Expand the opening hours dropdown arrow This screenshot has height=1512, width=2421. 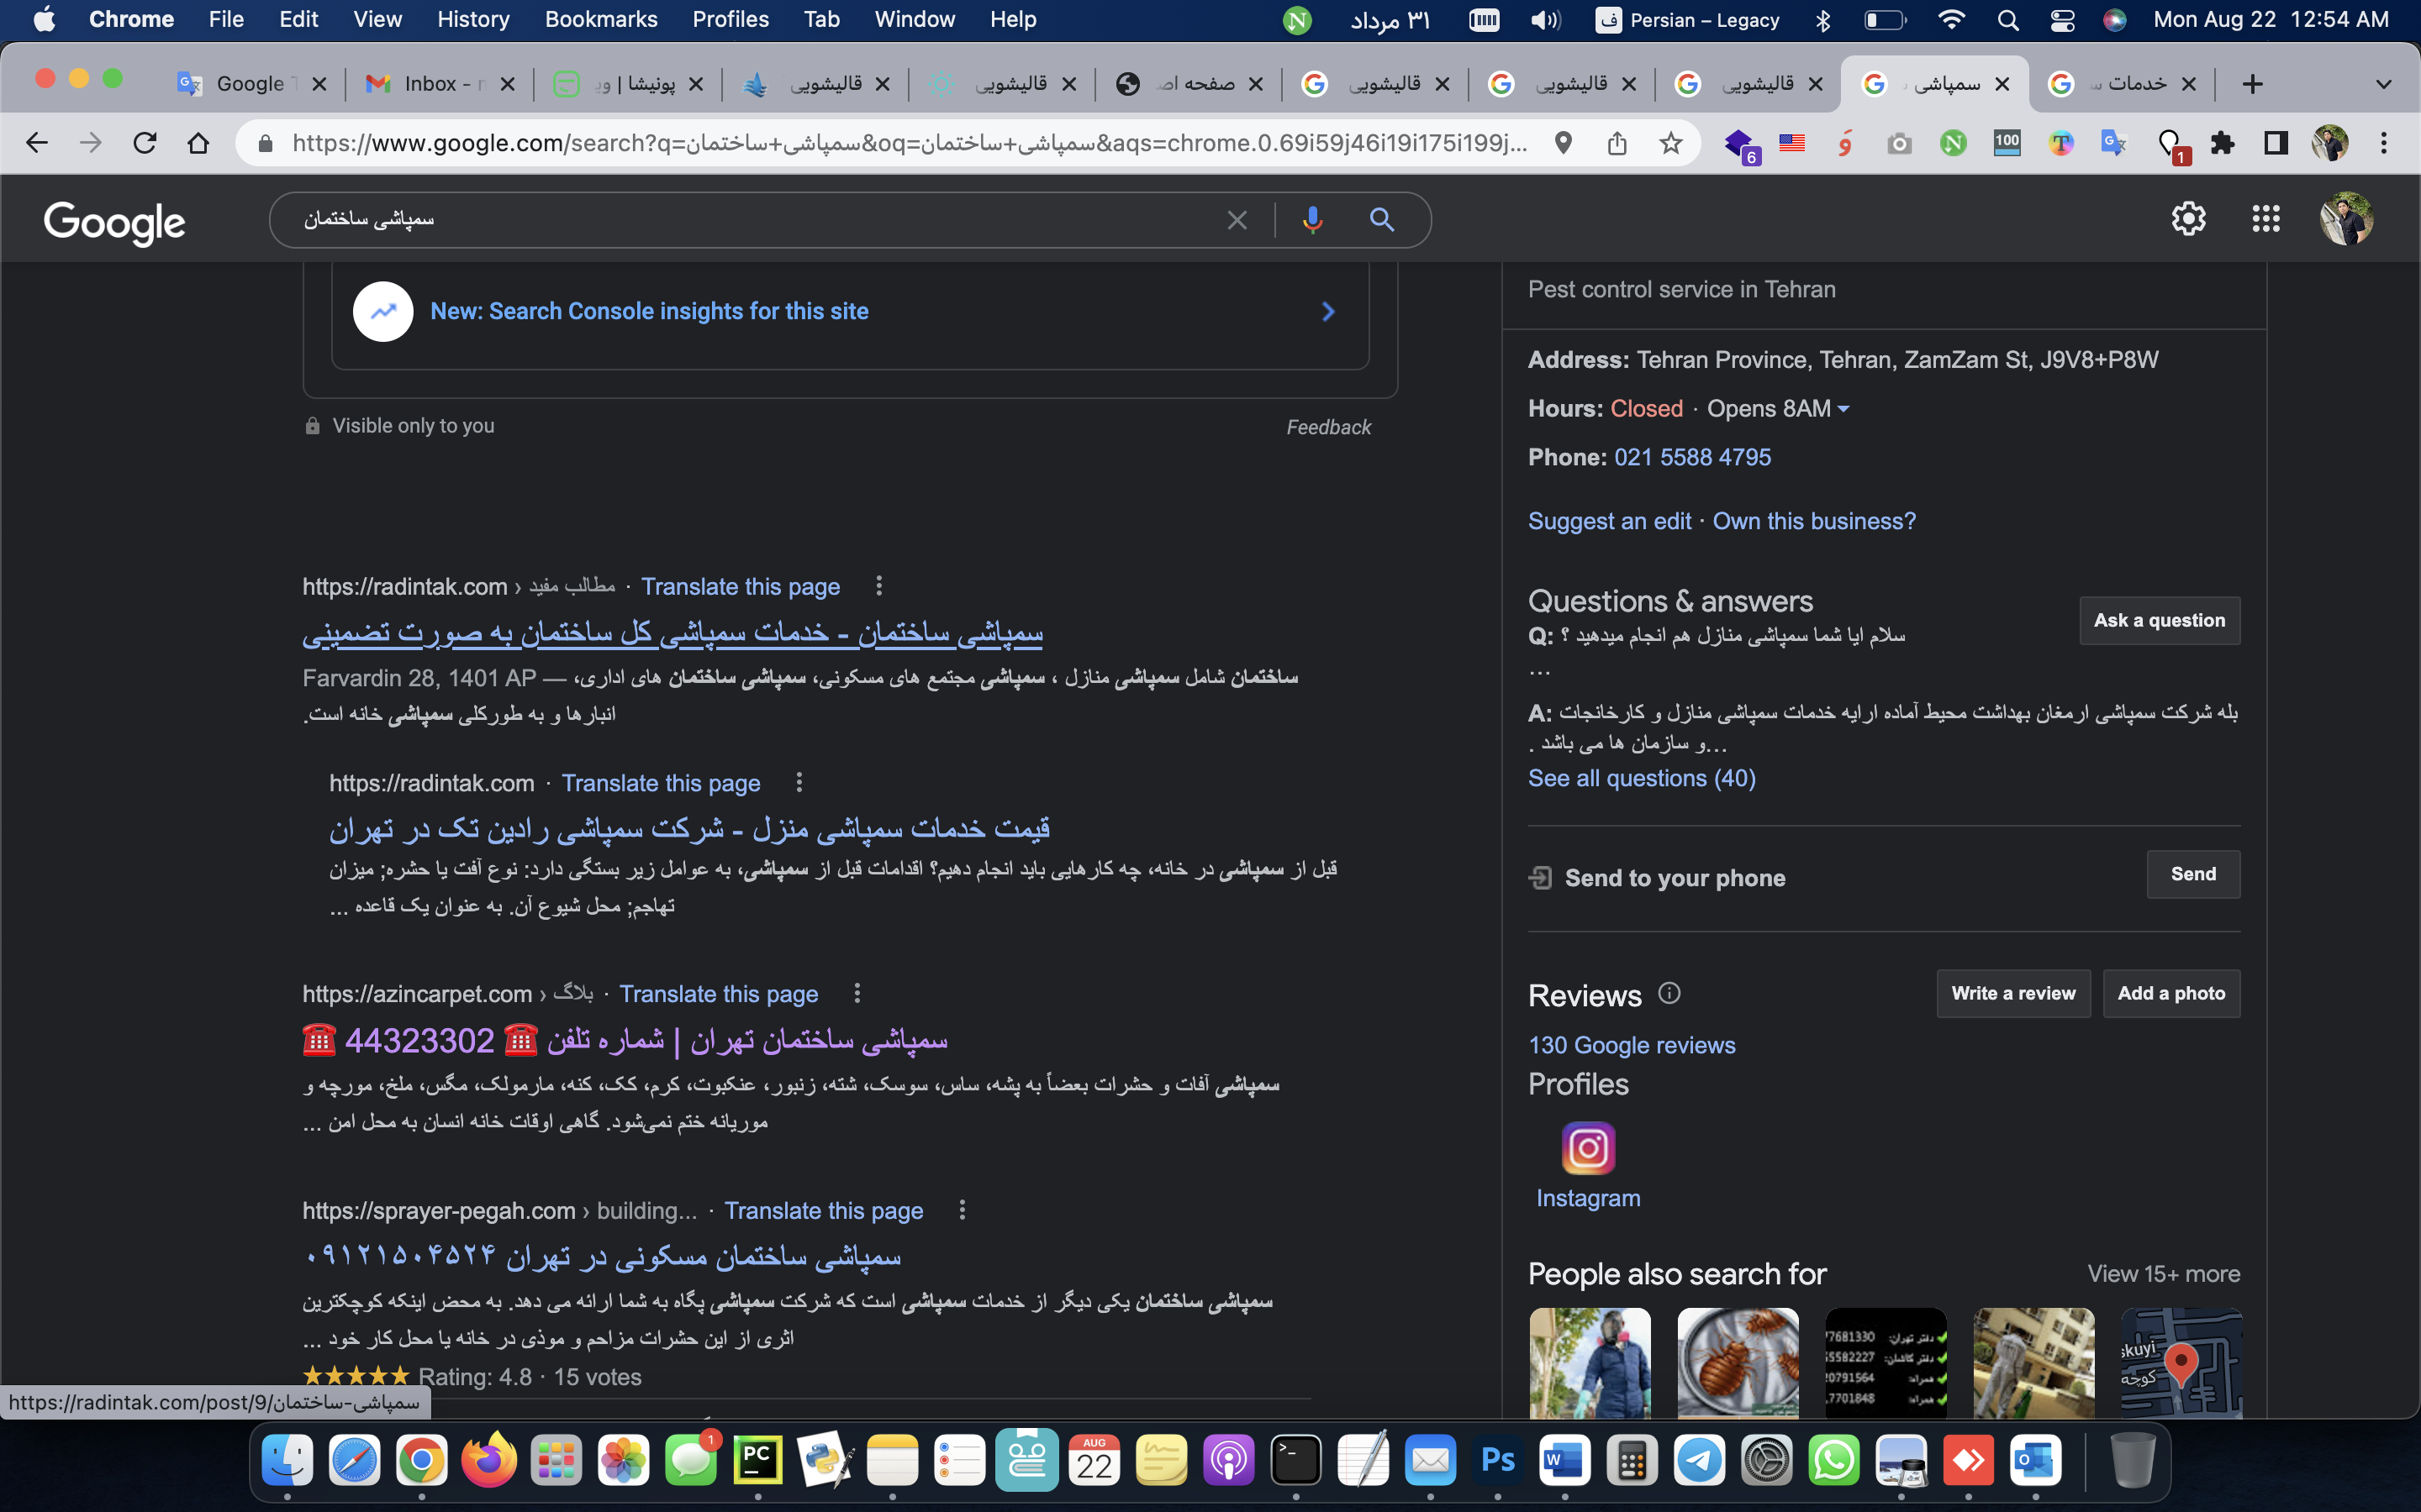[x=1843, y=409]
